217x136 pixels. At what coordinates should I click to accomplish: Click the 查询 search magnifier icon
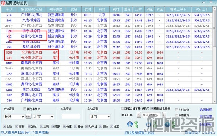coord(130,124)
